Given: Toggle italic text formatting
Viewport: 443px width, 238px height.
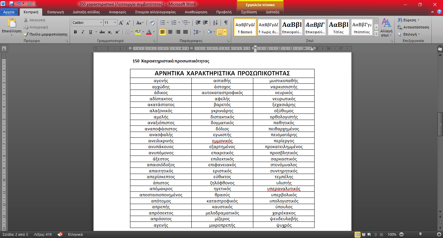Looking at the screenshot, I should point(83,32).
